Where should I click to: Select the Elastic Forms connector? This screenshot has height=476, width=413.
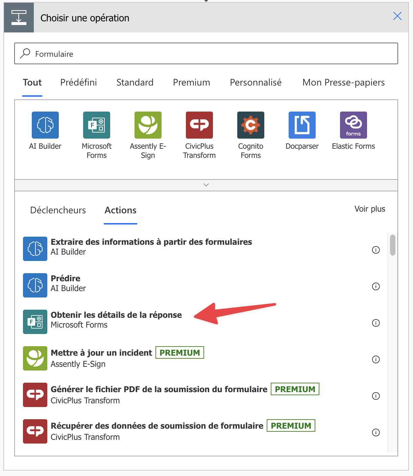(354, 125)
